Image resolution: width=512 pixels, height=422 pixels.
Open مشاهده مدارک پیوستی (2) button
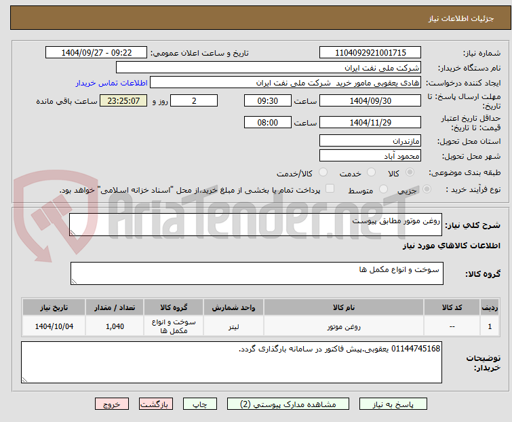tap(288, 404)
